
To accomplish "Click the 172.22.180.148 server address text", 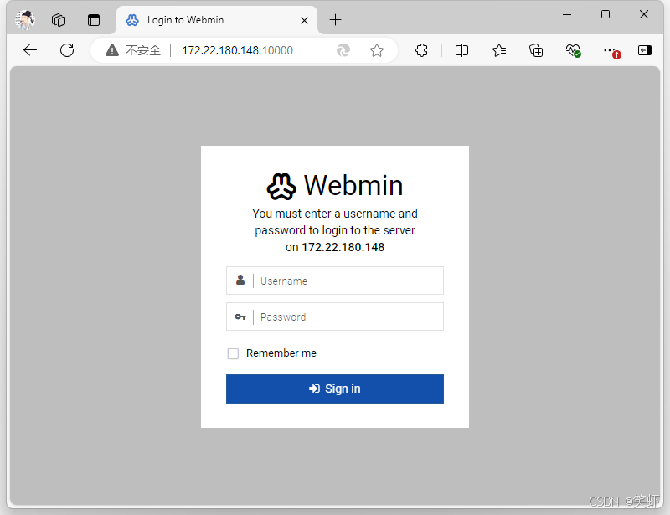I will tap(343, 247).
